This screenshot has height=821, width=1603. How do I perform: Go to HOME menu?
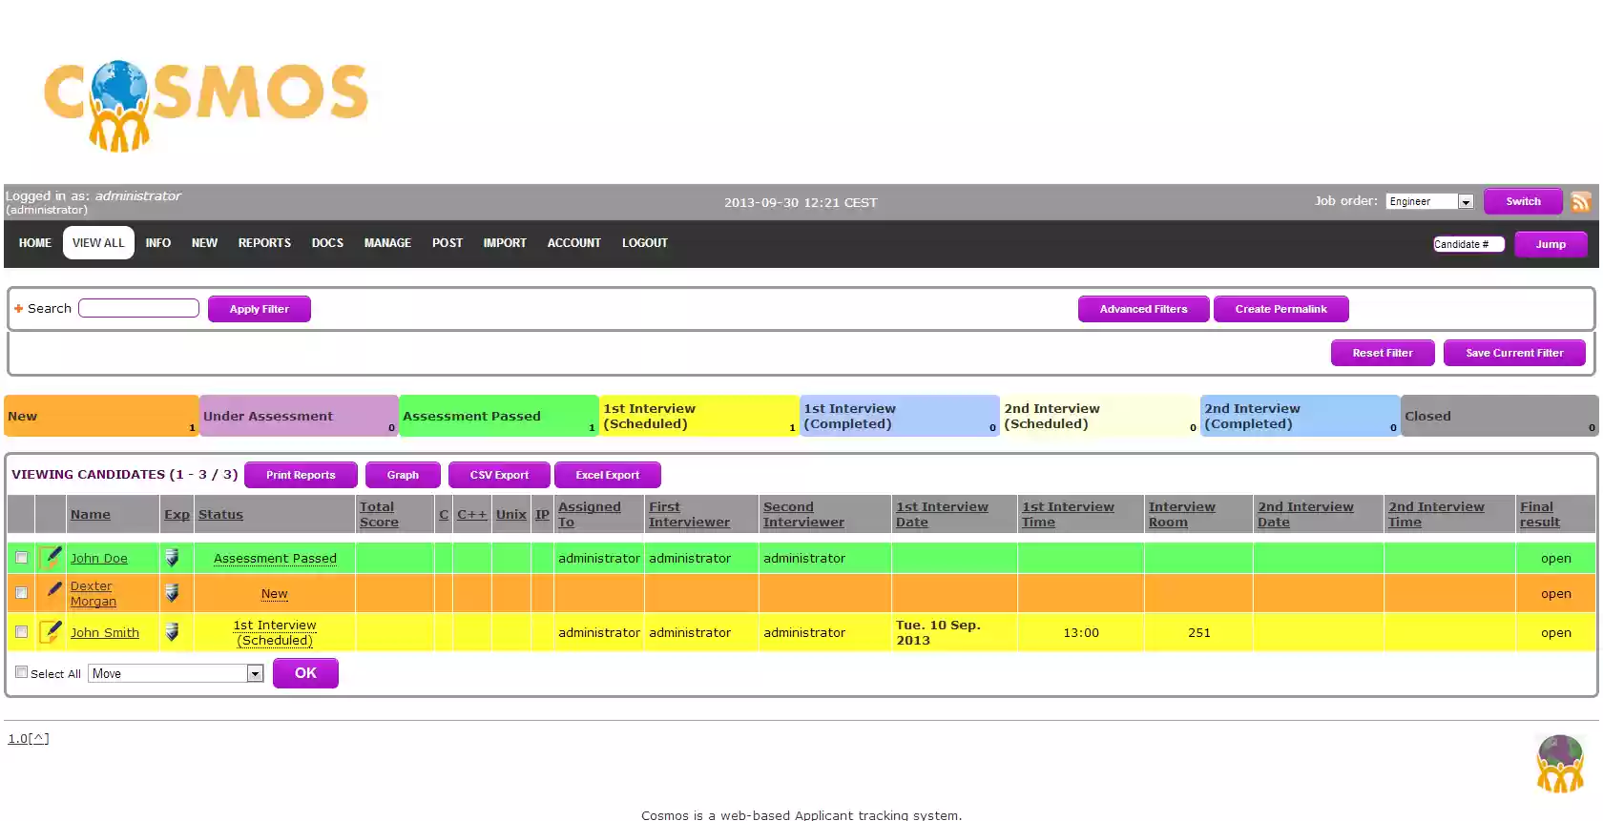click(35, 243)
